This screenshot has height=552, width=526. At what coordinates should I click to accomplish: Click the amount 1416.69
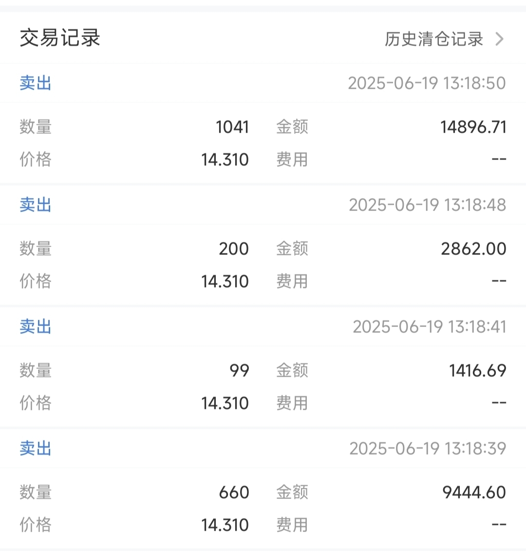tap(478, 371)
